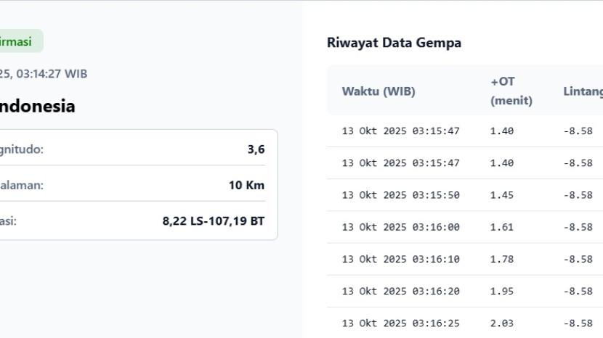
Task: Click the Riwayat Data Gempa heading
Action: click(394, 43)
